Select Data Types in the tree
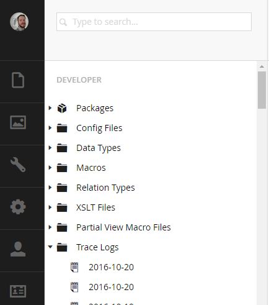Screen dimensions: 269x305 99,148
